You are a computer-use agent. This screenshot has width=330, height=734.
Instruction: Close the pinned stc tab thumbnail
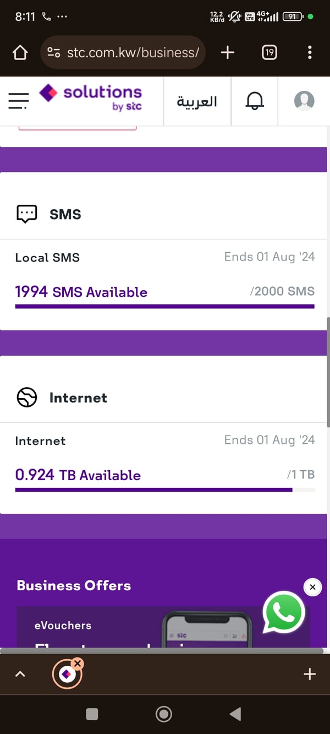[x=78, y=664]
